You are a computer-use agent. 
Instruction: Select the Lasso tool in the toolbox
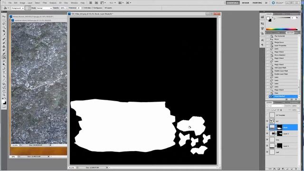point(4,24)
